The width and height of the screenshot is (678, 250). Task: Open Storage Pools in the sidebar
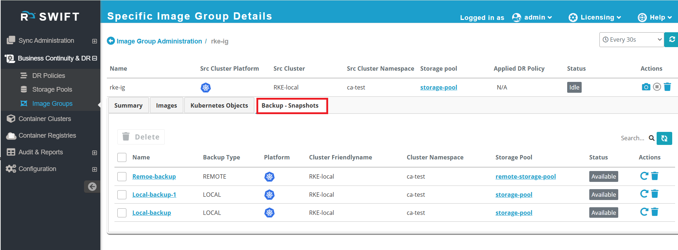tap(52, 89)
